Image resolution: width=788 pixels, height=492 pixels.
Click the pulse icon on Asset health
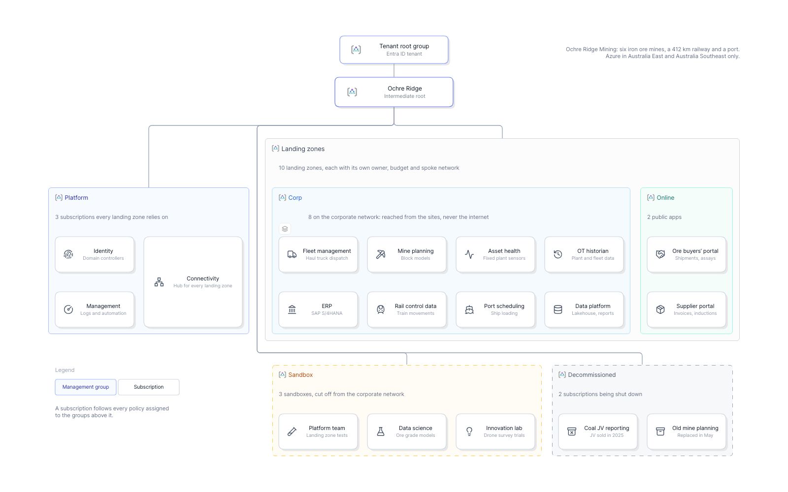click(469, 254)
